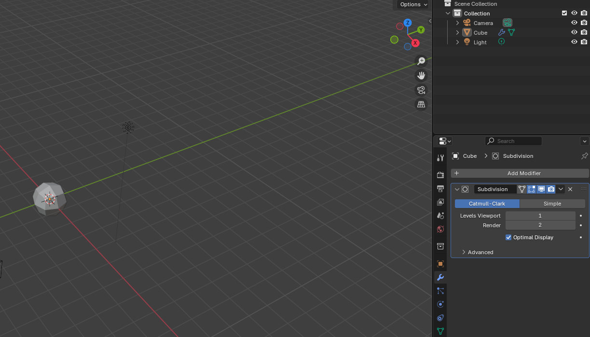Image resolution: width=590 pixels, height=337 pixels.
Task: Open the properties options dropdown beside Search
Action: pyautogui.click(x=585, y=141)
